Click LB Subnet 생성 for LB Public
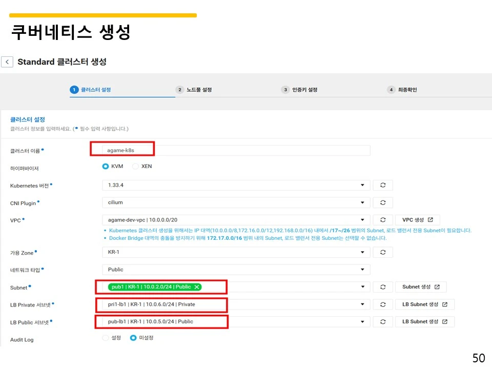This screenshot has height=369, width=492. (424, 322)
